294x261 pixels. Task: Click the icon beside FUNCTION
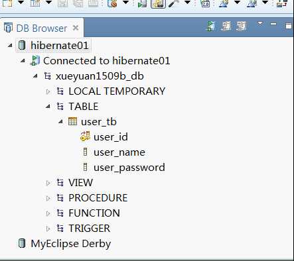tap(60, 213)
